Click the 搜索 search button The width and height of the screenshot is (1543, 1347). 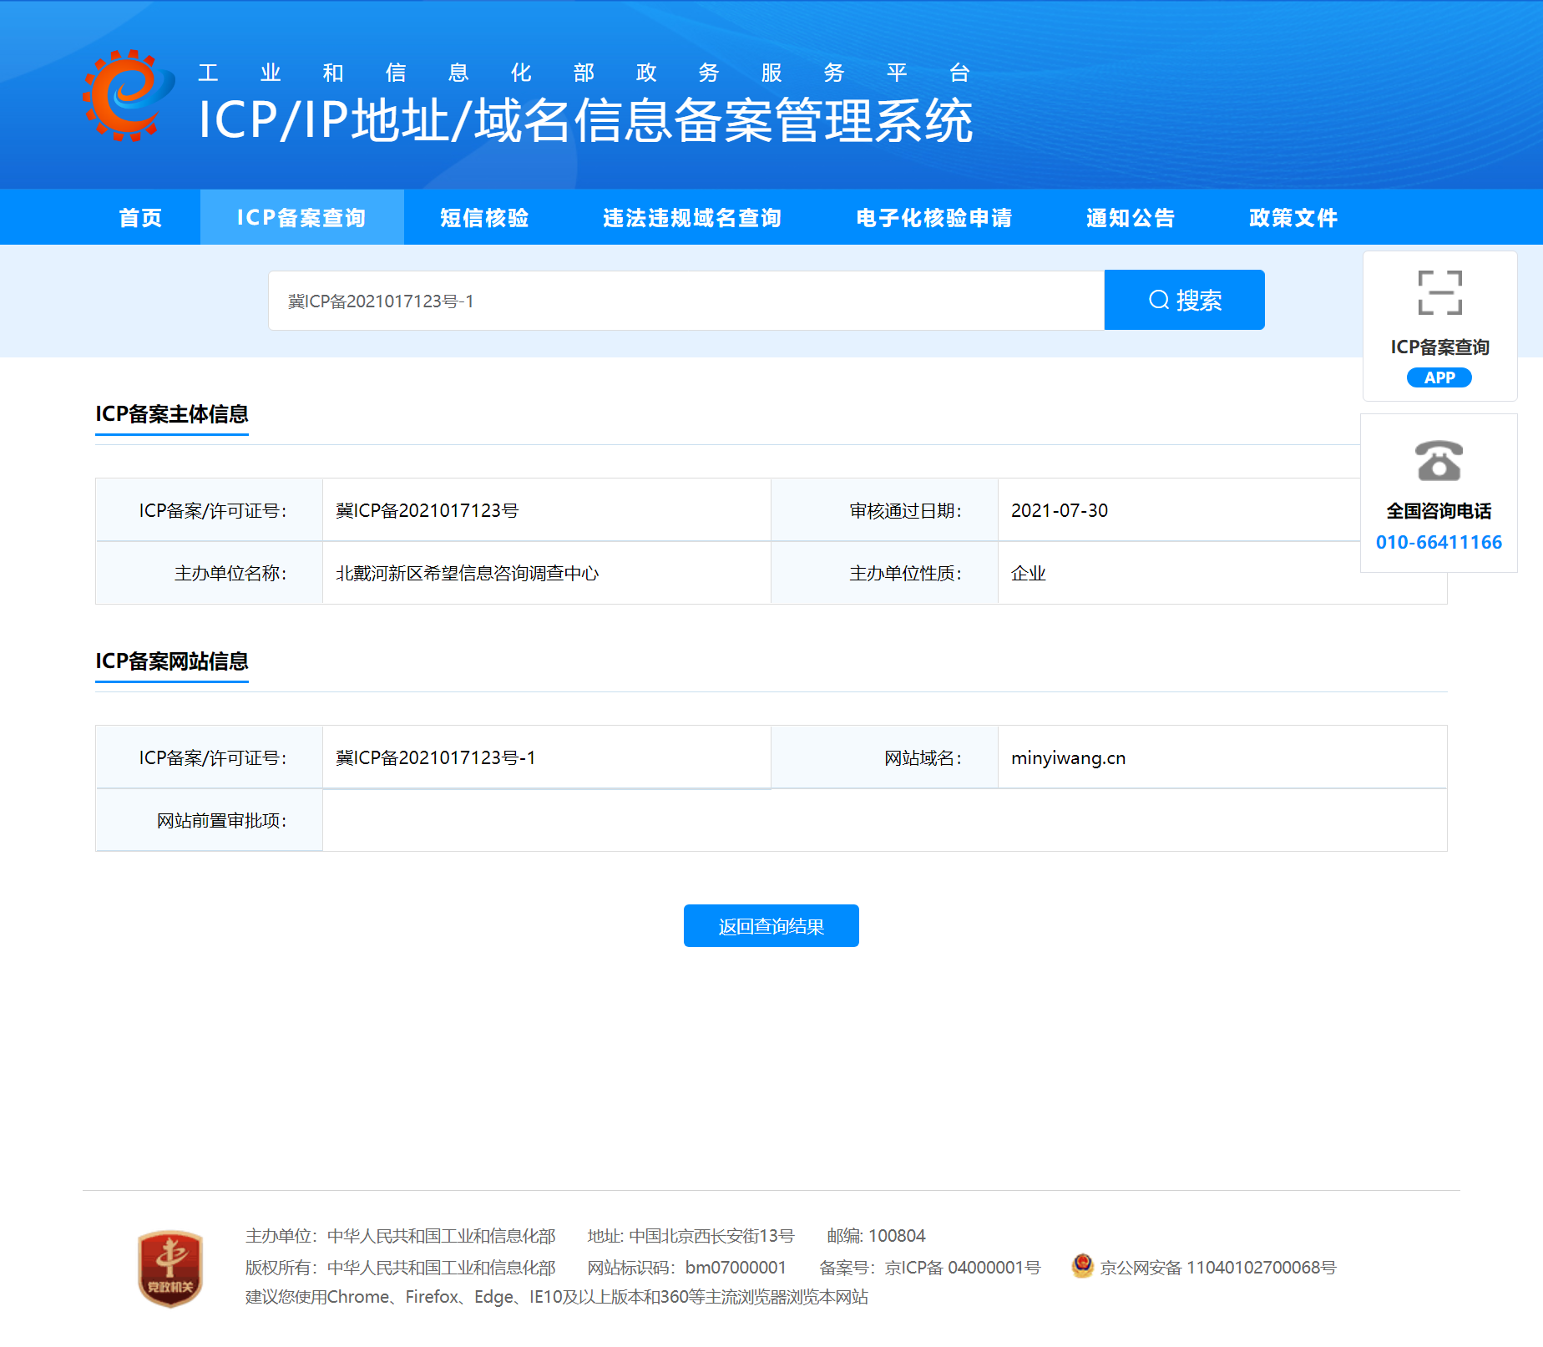point(1184,300)
